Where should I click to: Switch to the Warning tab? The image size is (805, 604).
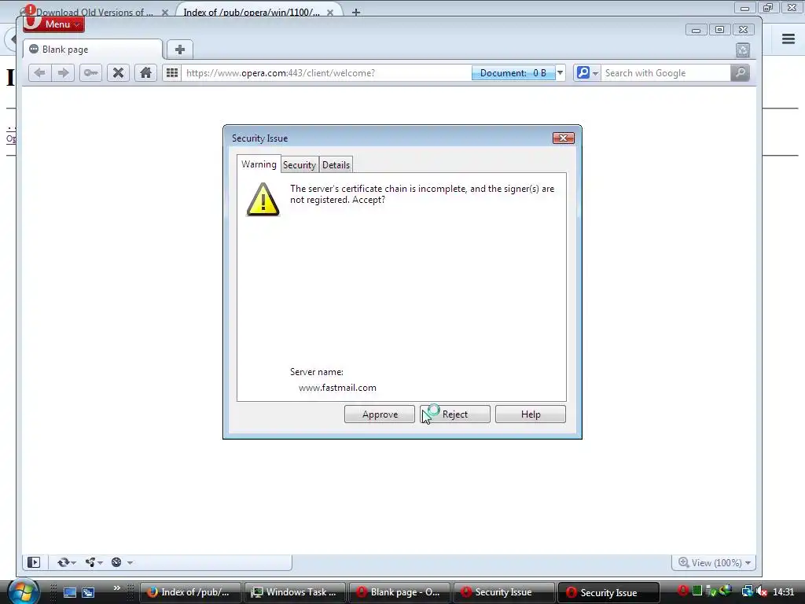click(259, 164)
